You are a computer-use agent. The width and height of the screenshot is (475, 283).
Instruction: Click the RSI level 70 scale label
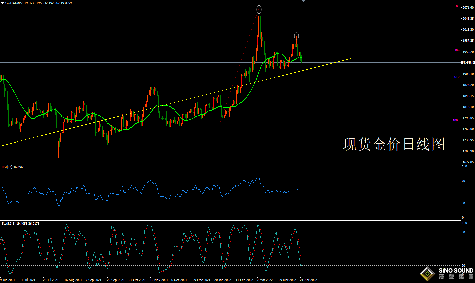(x=464, y=181)
